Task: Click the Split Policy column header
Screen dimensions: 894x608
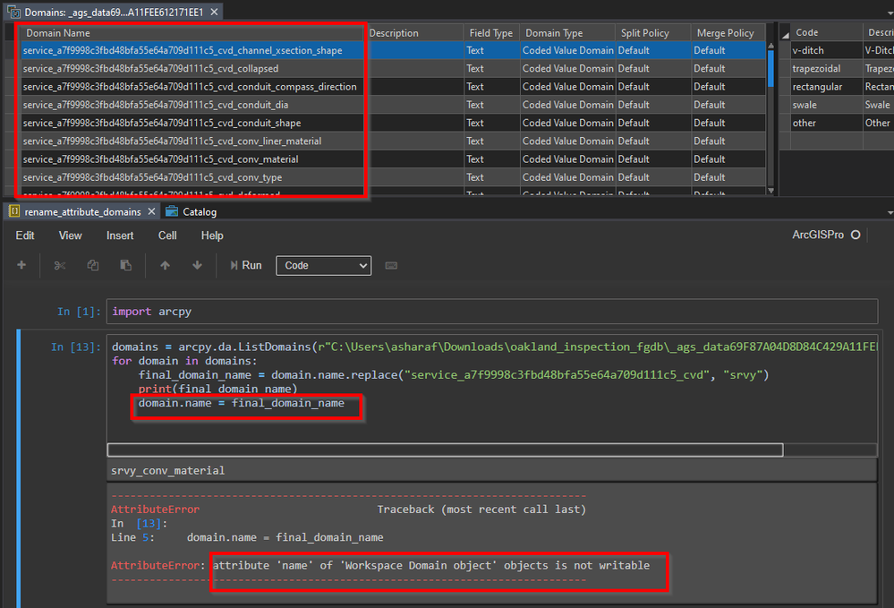Action: point(644,33)
